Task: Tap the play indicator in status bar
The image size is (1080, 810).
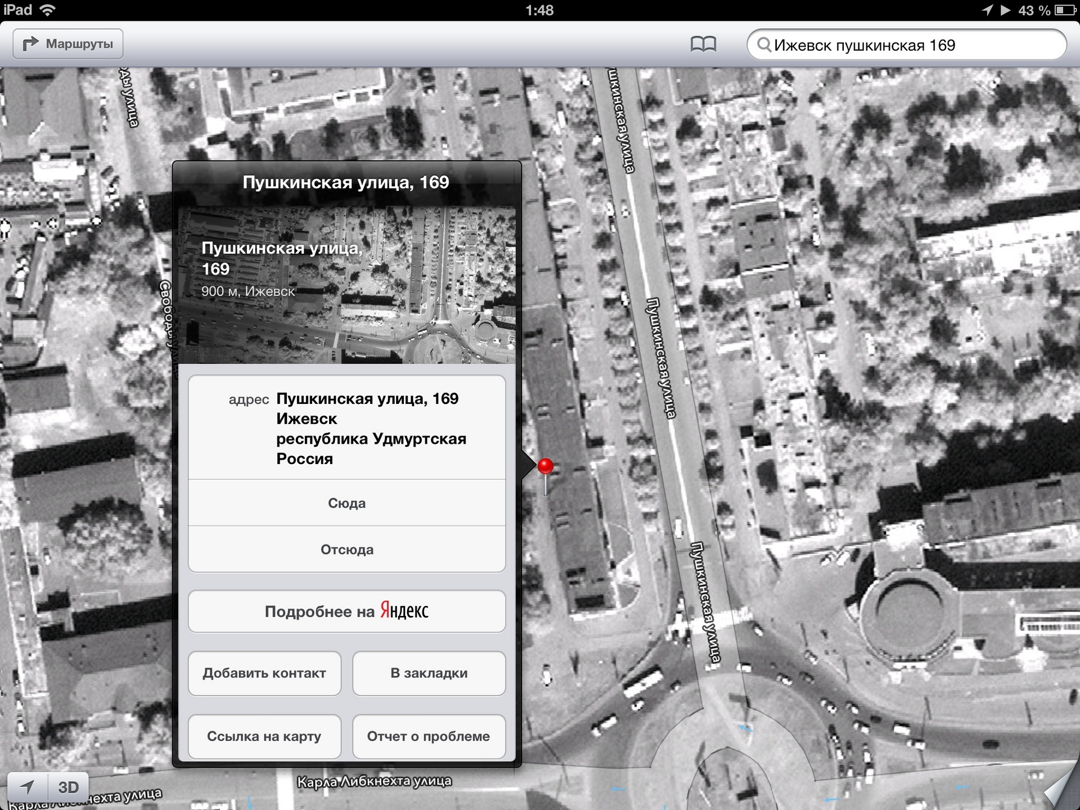Action: point(1006,10)
